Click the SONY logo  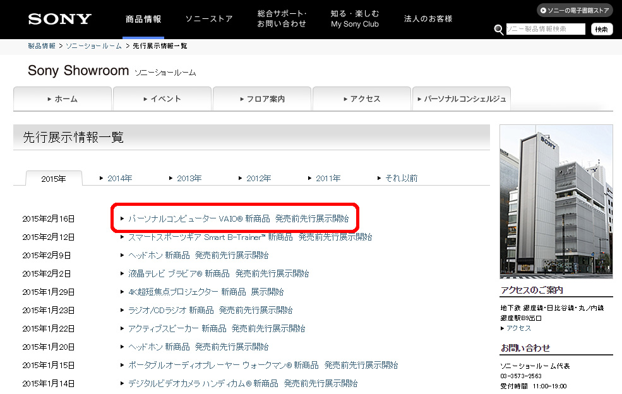[59, 19]
